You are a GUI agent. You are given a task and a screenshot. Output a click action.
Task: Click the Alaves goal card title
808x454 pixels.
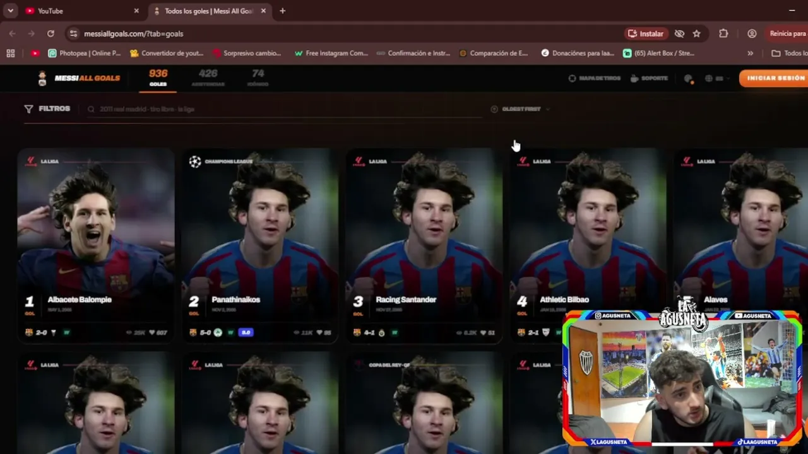715,300
